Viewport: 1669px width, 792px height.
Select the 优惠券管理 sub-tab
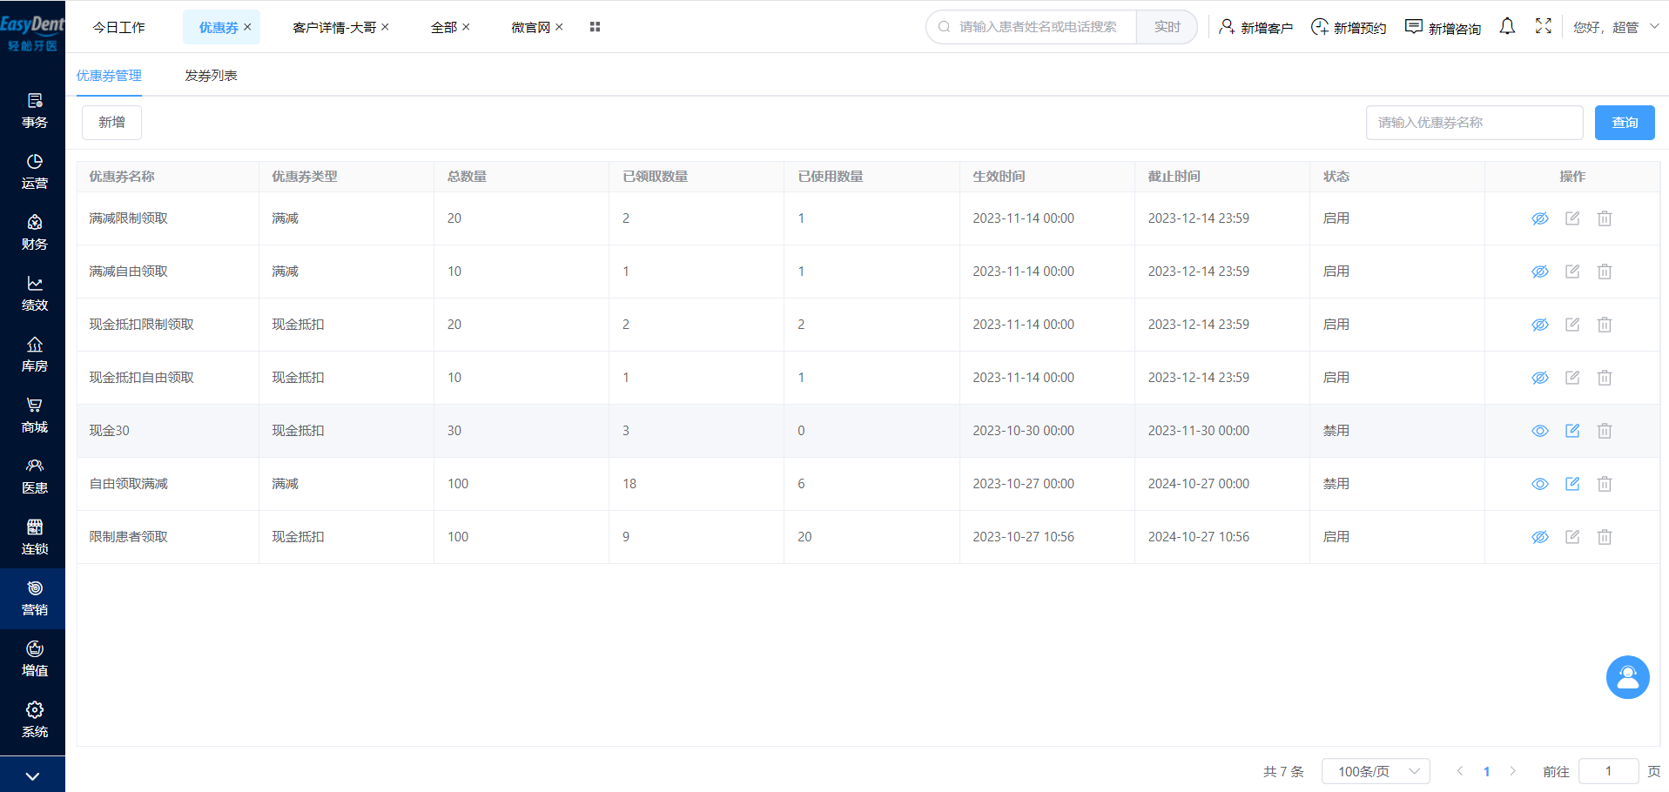click(109, 76)
